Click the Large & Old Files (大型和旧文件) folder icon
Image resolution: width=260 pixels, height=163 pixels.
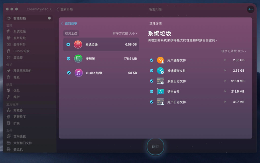tap(9, 143)
